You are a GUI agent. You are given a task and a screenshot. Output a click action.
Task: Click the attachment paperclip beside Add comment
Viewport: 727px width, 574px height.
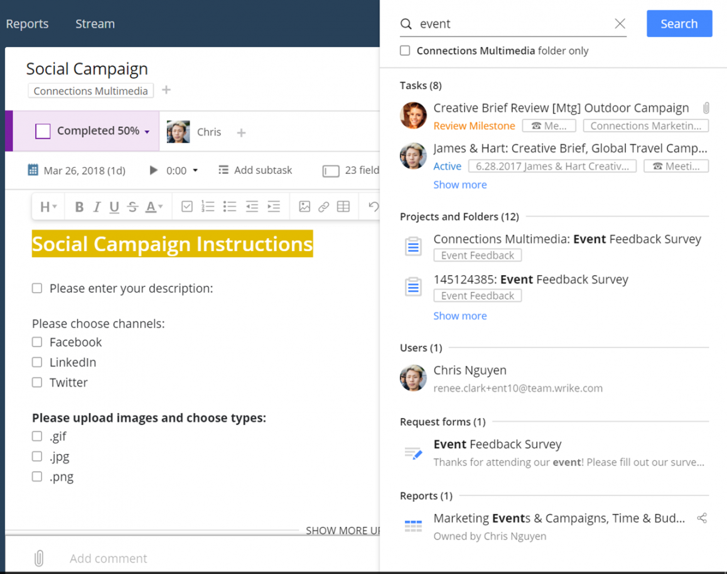click(x=39, y=558)
